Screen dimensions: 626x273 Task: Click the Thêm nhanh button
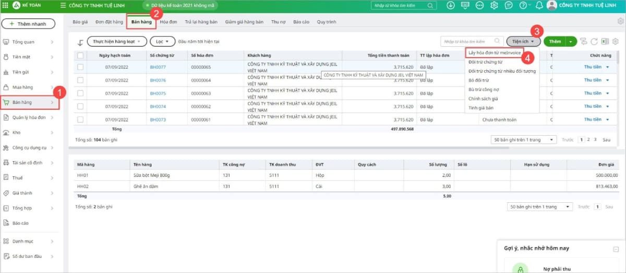point(28,24)
